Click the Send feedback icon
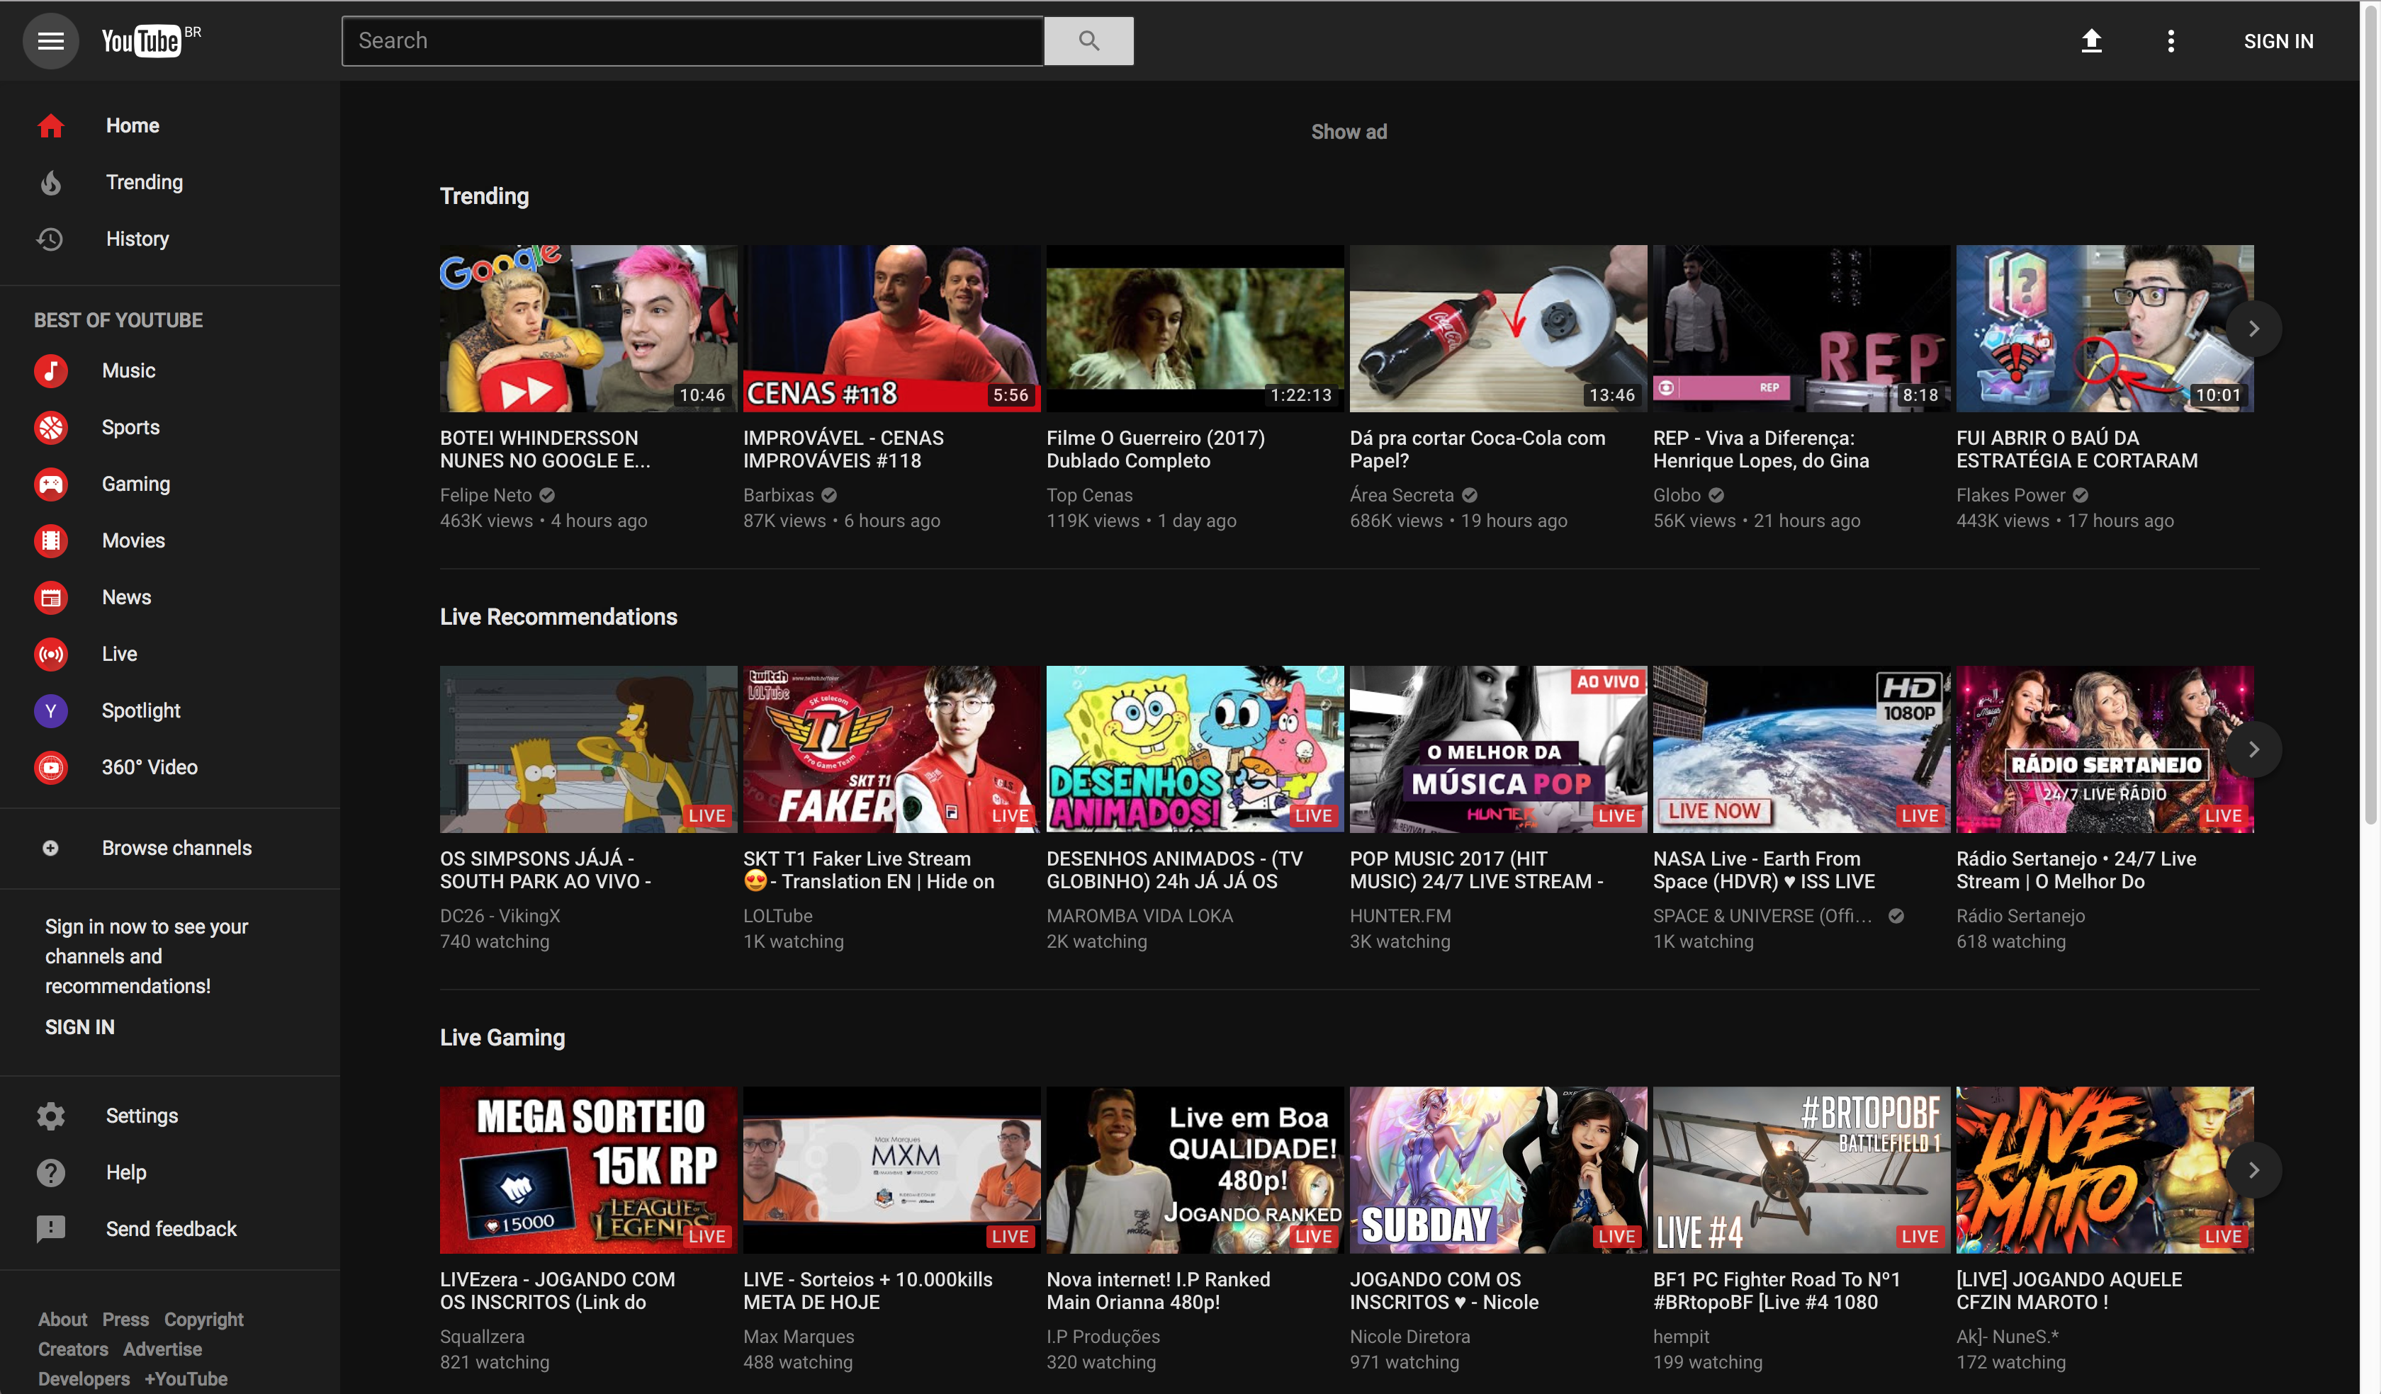The image size is (2381, 1394). pyautogui.click(x=51, y=1229)
